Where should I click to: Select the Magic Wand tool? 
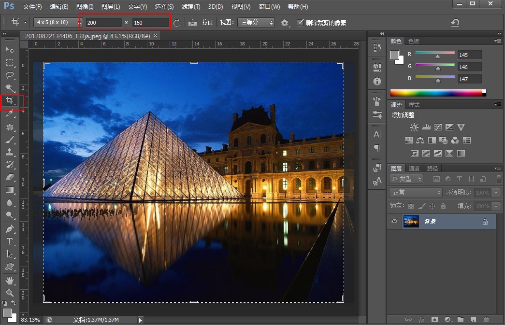point(9,88)
